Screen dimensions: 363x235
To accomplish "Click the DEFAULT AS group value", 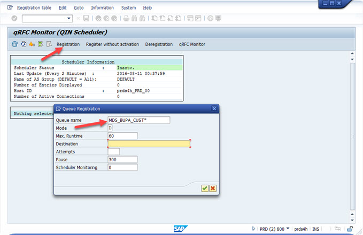I will click(126, 79).
